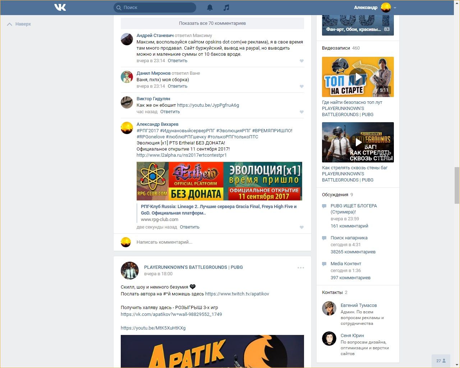
Task: Show all 70 comments
Action: (x=212, y=23)
